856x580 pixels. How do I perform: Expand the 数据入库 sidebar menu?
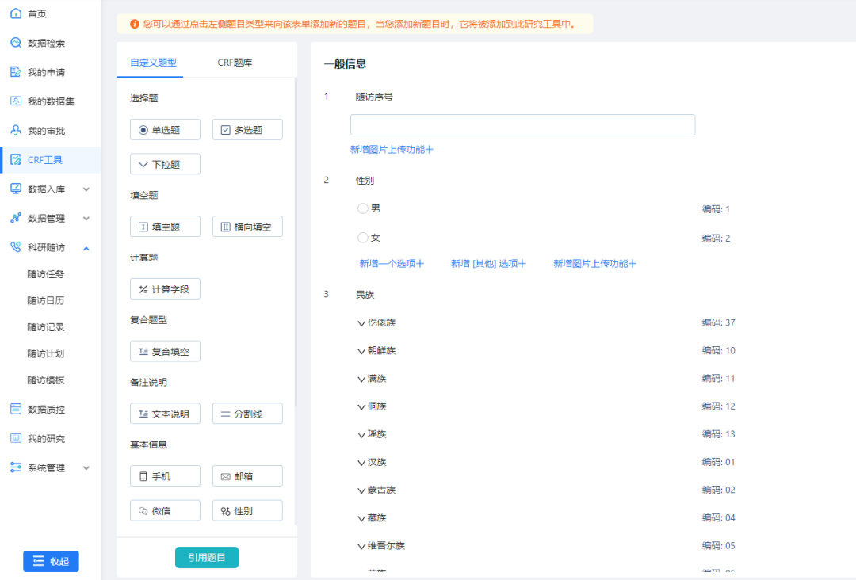(86, 189)
